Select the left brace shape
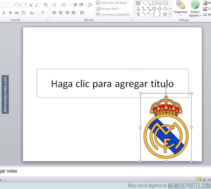 tap(154, 14)
